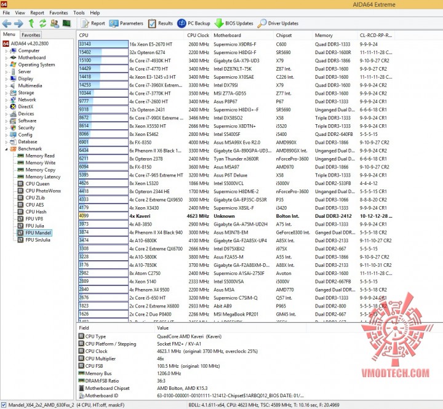Expand the Computer tree node
This screenshot has width=443, height=409.
click(6, 51)
